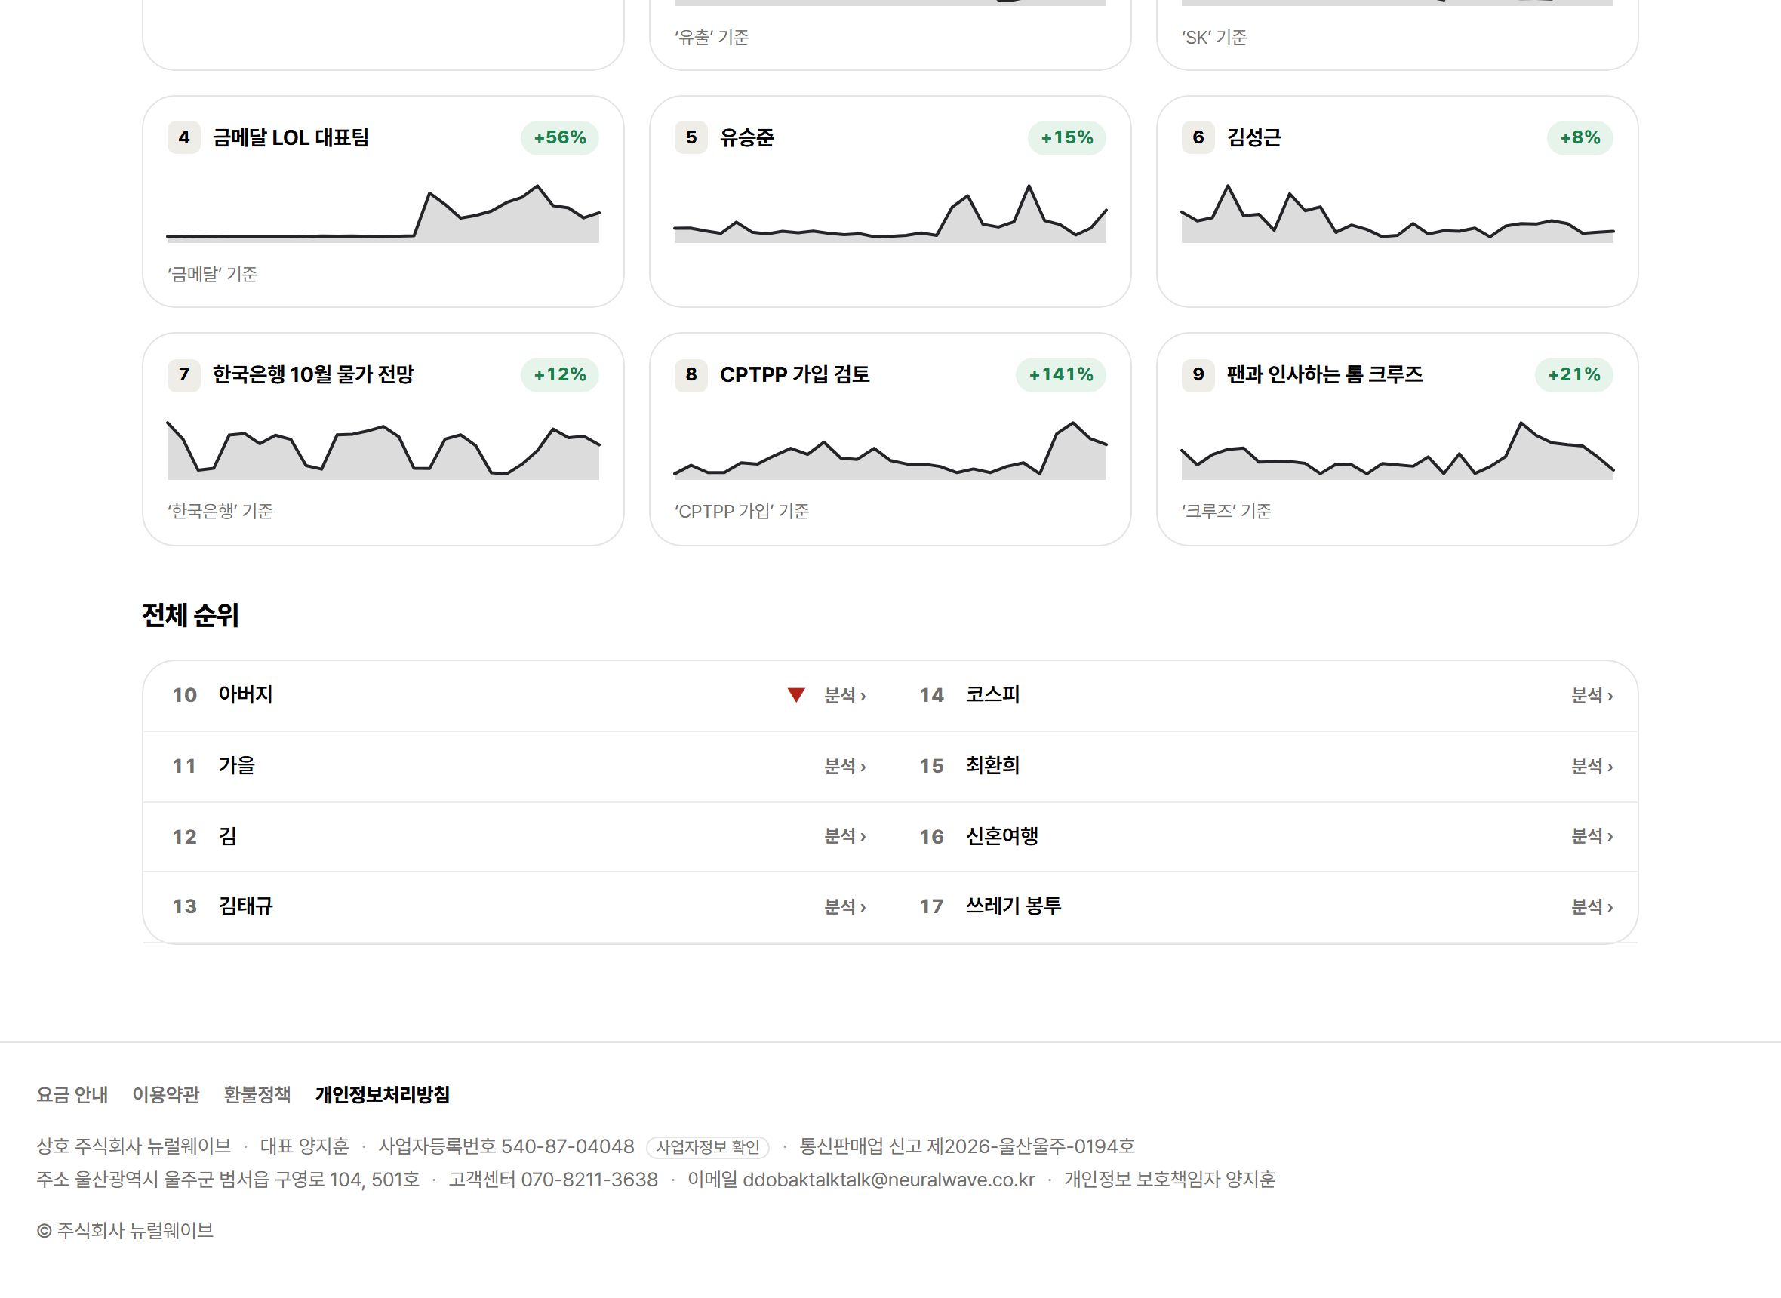Click the '금메달' 기준 caption
1781x1298 pixels.
click(212, 274)
